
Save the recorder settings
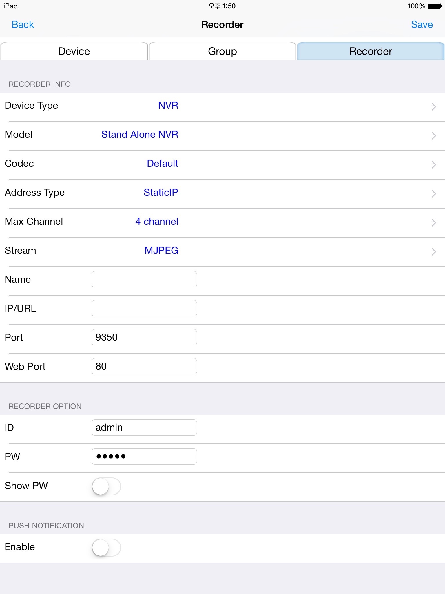coord(422,25)
